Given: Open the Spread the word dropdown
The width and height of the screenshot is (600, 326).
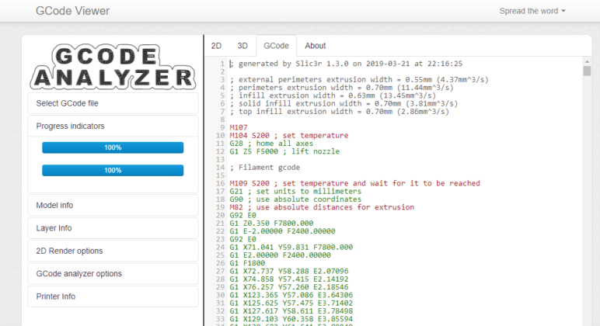Looking at the screenshot, I should (532, 11).
